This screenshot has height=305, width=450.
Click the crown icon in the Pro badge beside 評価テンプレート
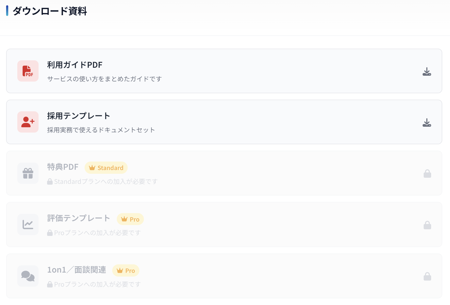[x=124, y=219]
